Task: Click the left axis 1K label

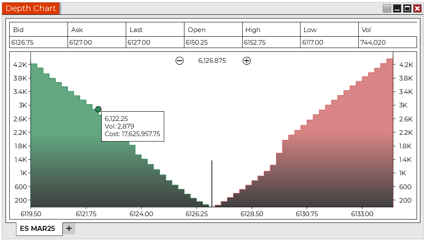Action: pyautogui.click(x=24, y=173)
